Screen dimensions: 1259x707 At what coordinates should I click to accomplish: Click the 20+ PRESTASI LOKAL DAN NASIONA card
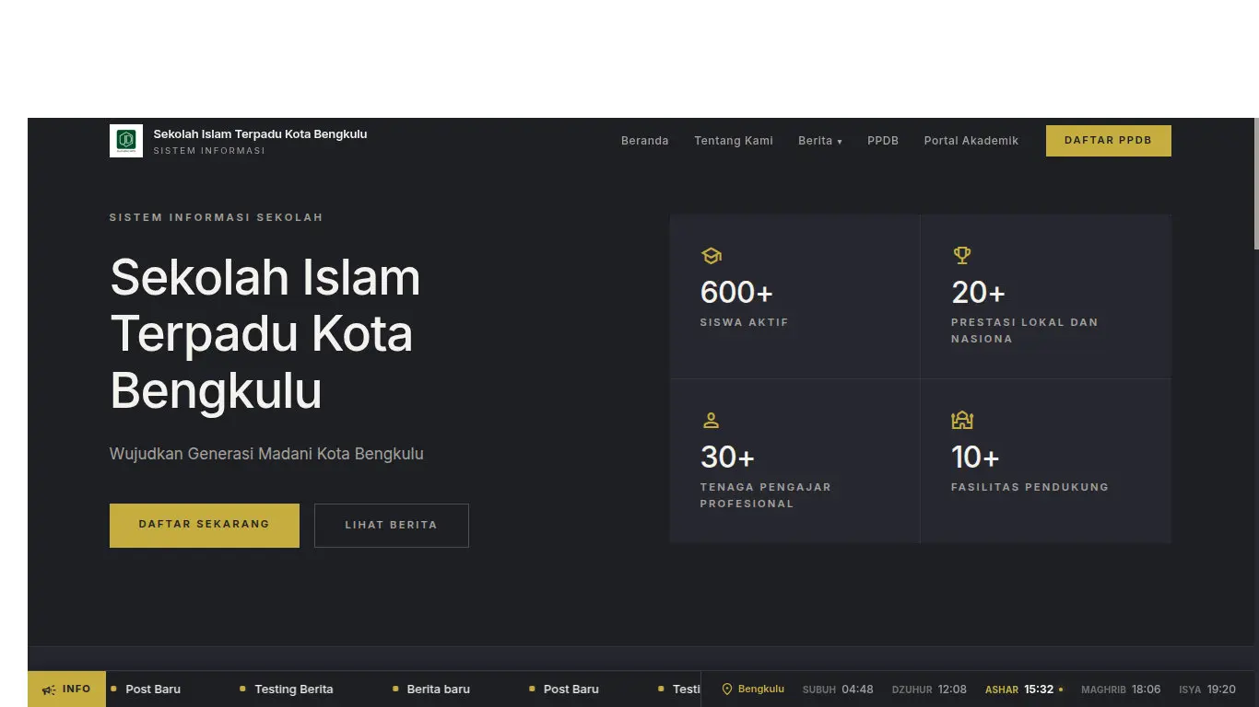click(x=1046, y=296)
